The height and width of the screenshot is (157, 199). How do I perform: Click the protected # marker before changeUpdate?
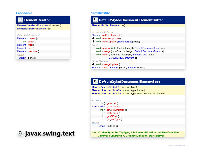(93, 64)
